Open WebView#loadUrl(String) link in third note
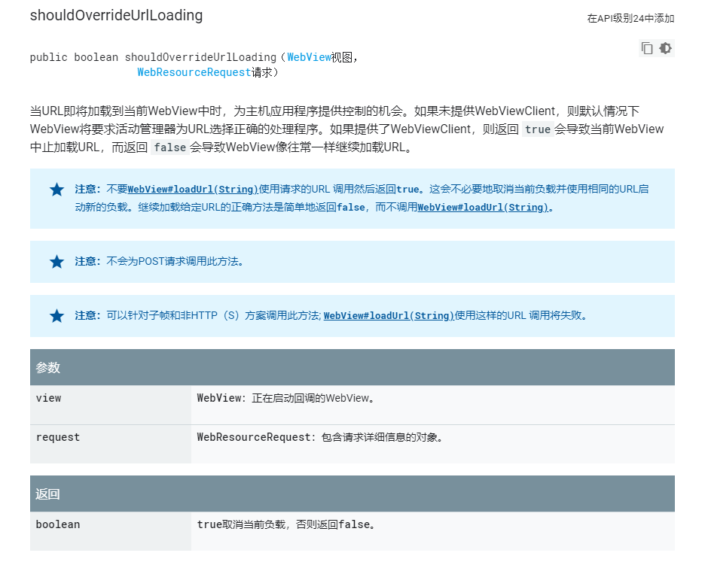This screenshot has width=705, height=565. (x=389, y=316)
